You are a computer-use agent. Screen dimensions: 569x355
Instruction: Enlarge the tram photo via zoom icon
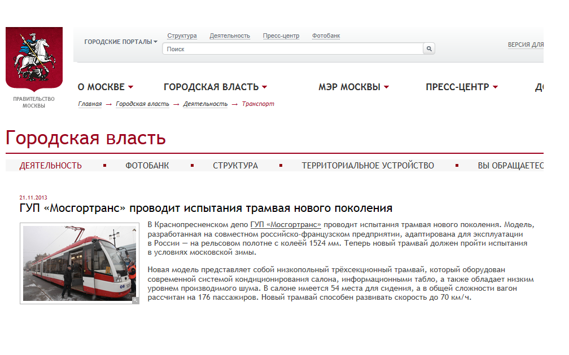(x=135, y=300)
